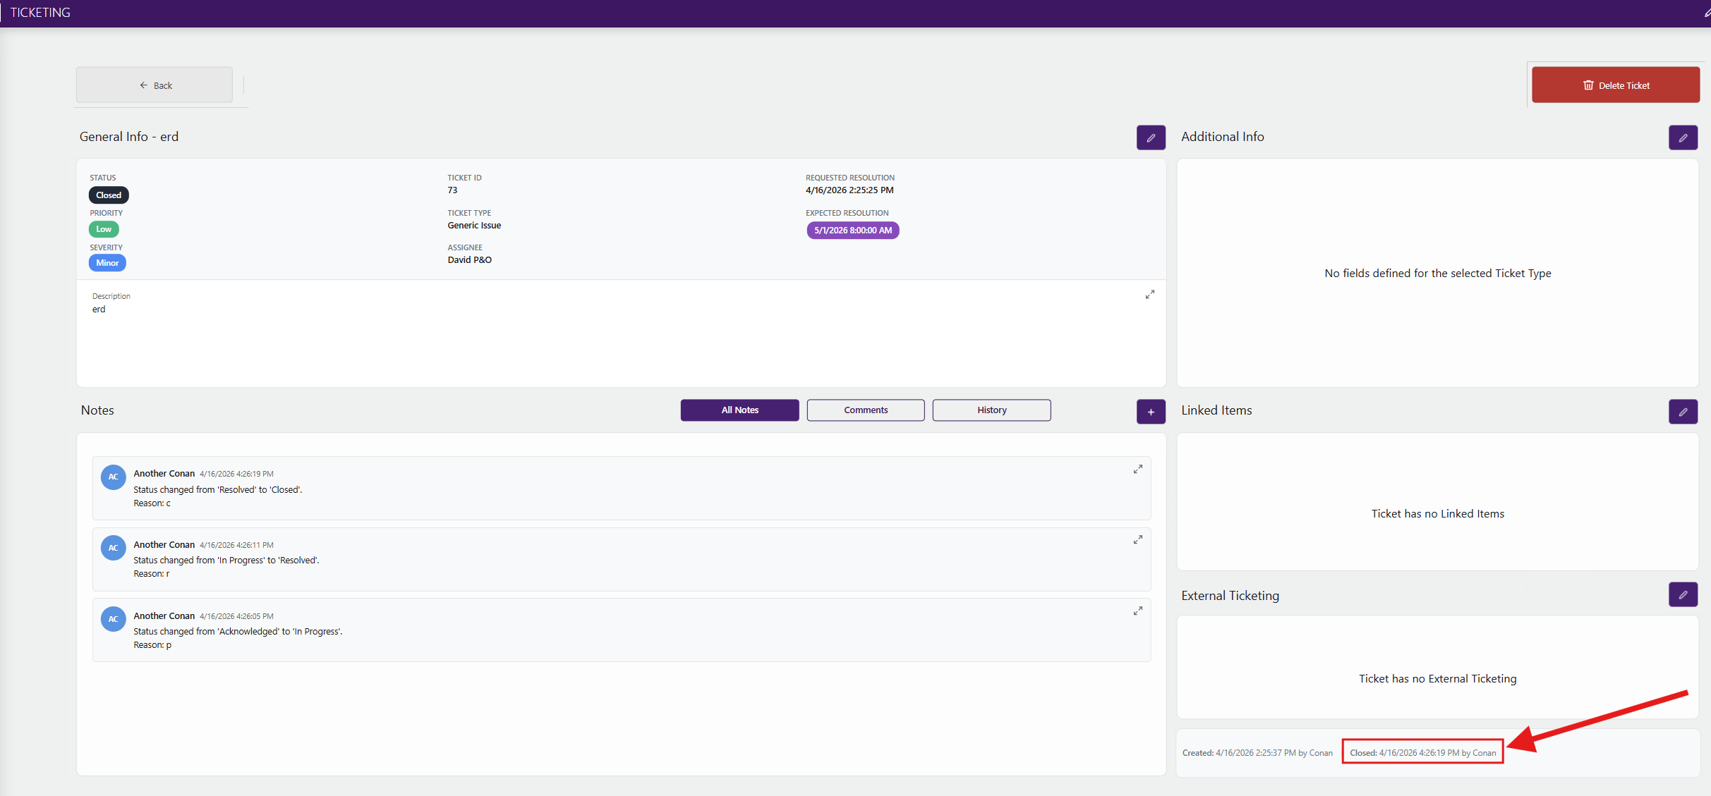Click the TICKETING header title

[x=40, y=13]
